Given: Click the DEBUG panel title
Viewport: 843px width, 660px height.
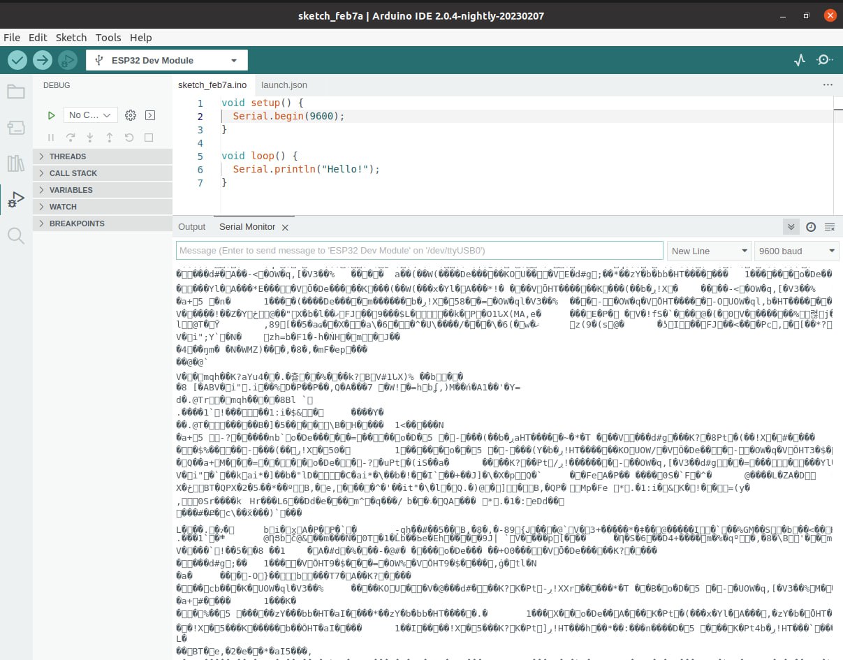Looking at the screenshot, I should 57,85.
